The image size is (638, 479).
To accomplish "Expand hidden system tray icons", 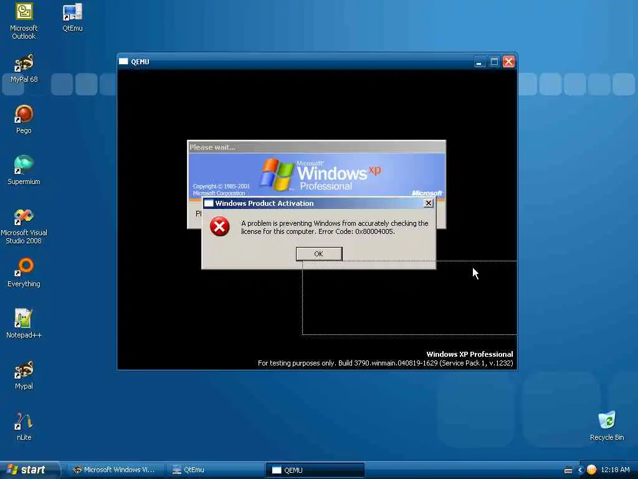I will (580, 470).
